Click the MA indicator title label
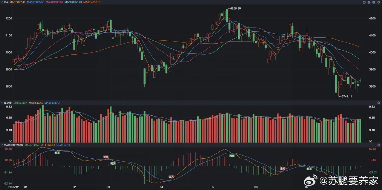Screen dimensions: 382x190 click(x=6, y=2)
